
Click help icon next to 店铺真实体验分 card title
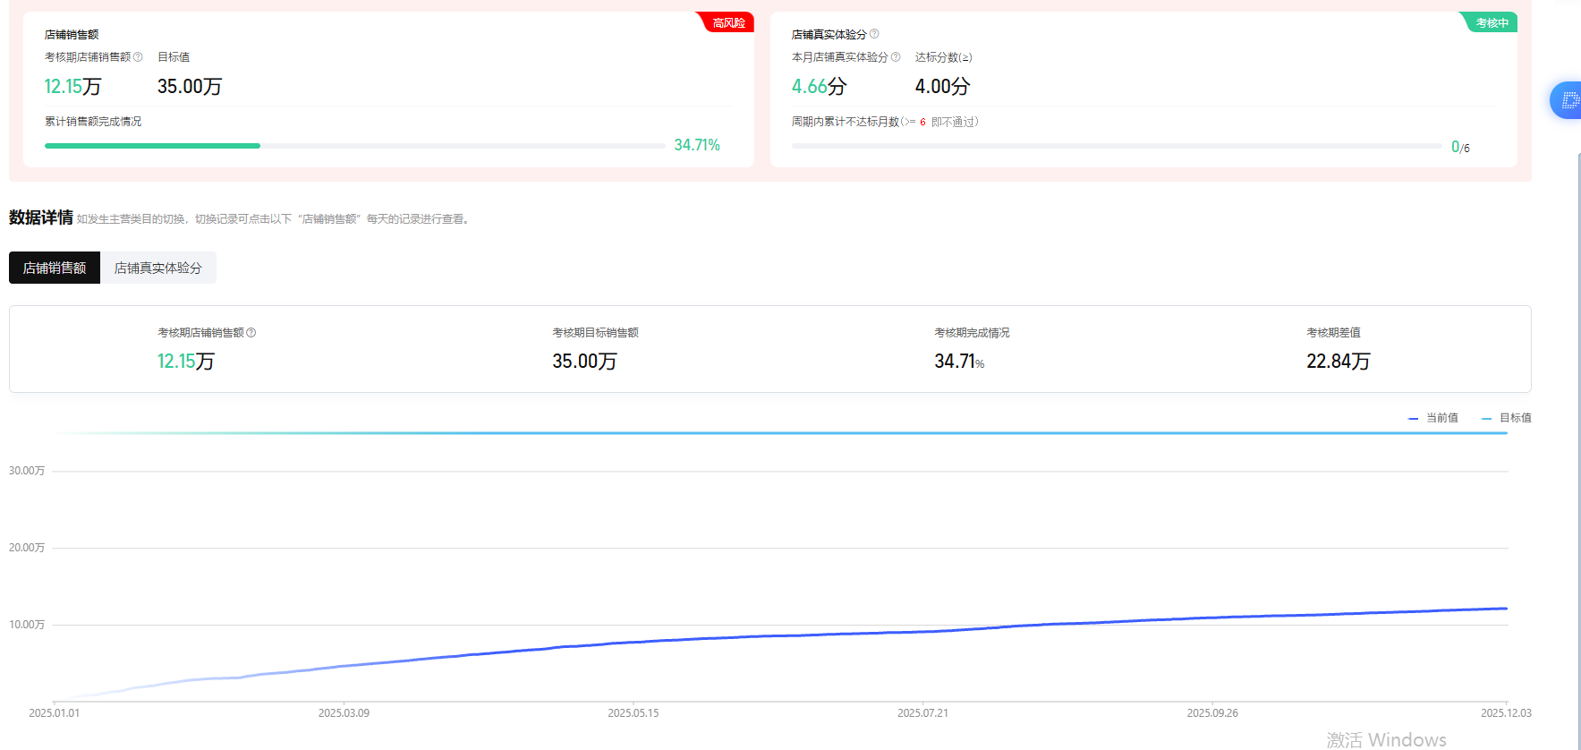click(x=874, y=34)
